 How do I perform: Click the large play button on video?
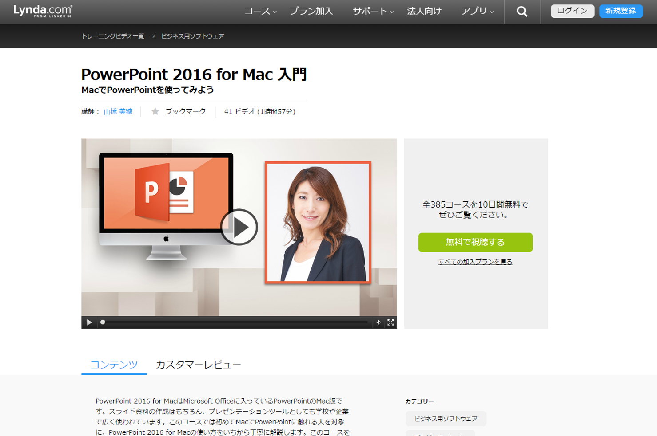click(239, 227)
